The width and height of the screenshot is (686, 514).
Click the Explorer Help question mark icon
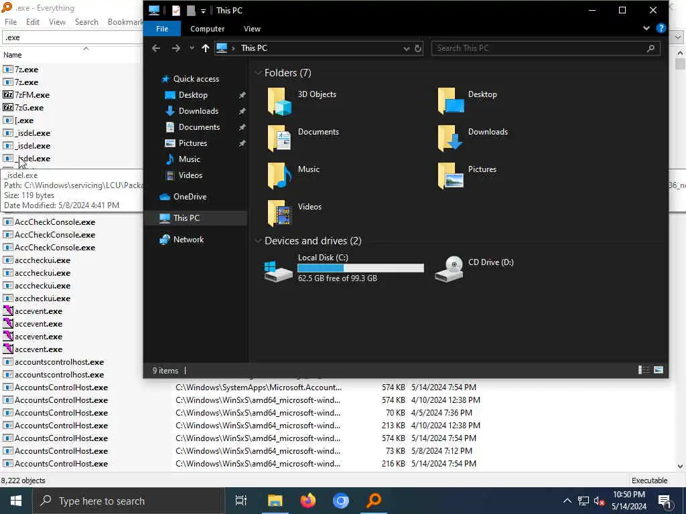(x=661, y=28)
